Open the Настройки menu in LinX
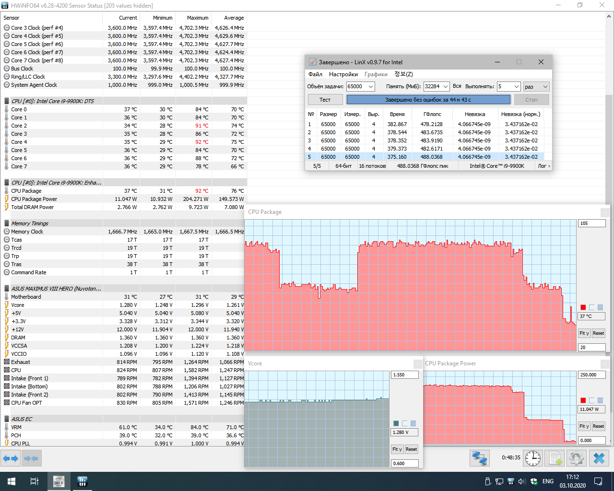This screenshot has width=614, height=491. [x=343, y=74]
